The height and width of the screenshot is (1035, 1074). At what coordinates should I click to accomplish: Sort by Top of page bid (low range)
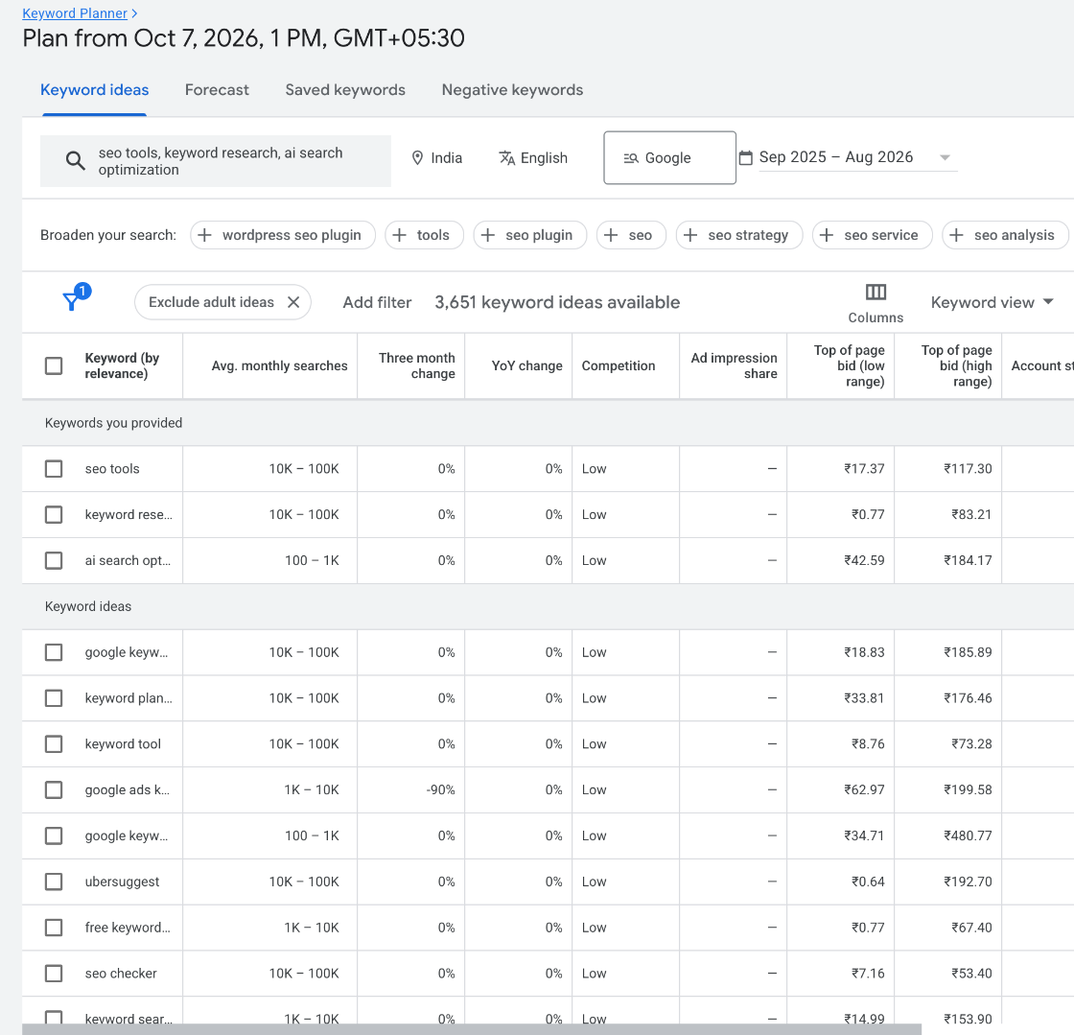tap(849, 365)
